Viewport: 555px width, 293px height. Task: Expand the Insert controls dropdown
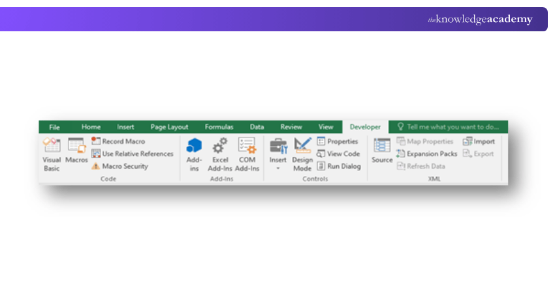tap(278, 168)
